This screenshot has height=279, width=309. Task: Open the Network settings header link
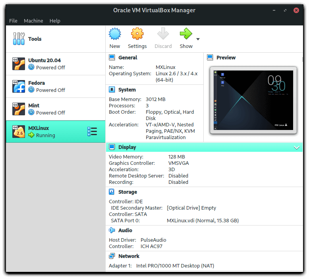click(x=129, y=256)
